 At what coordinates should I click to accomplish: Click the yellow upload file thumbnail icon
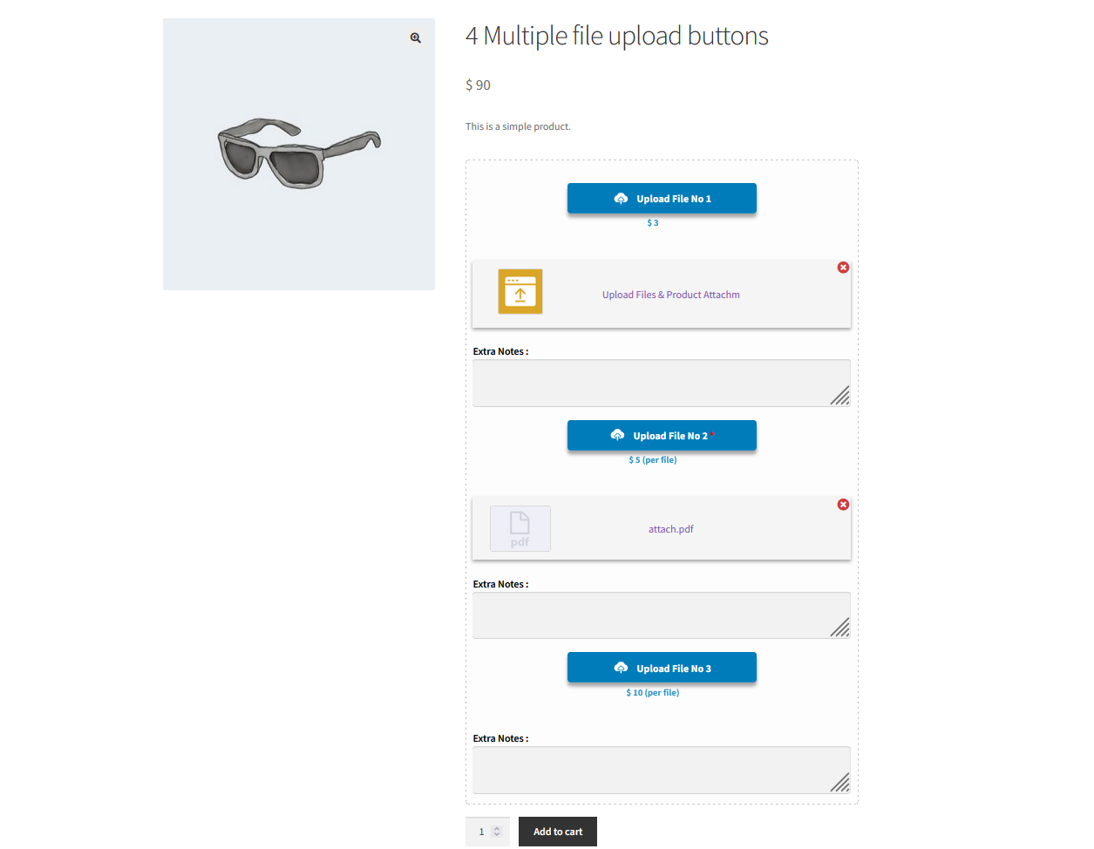(x=520, y=292)
